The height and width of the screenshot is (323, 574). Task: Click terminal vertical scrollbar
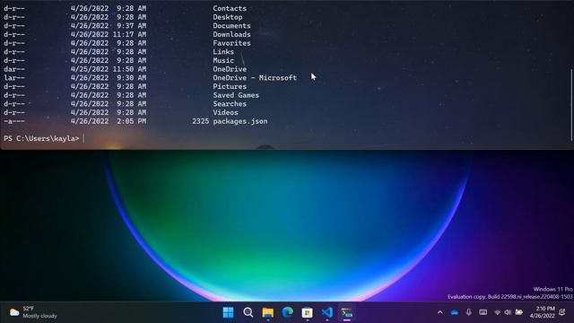pyautogui.click(x=571, y=105)
